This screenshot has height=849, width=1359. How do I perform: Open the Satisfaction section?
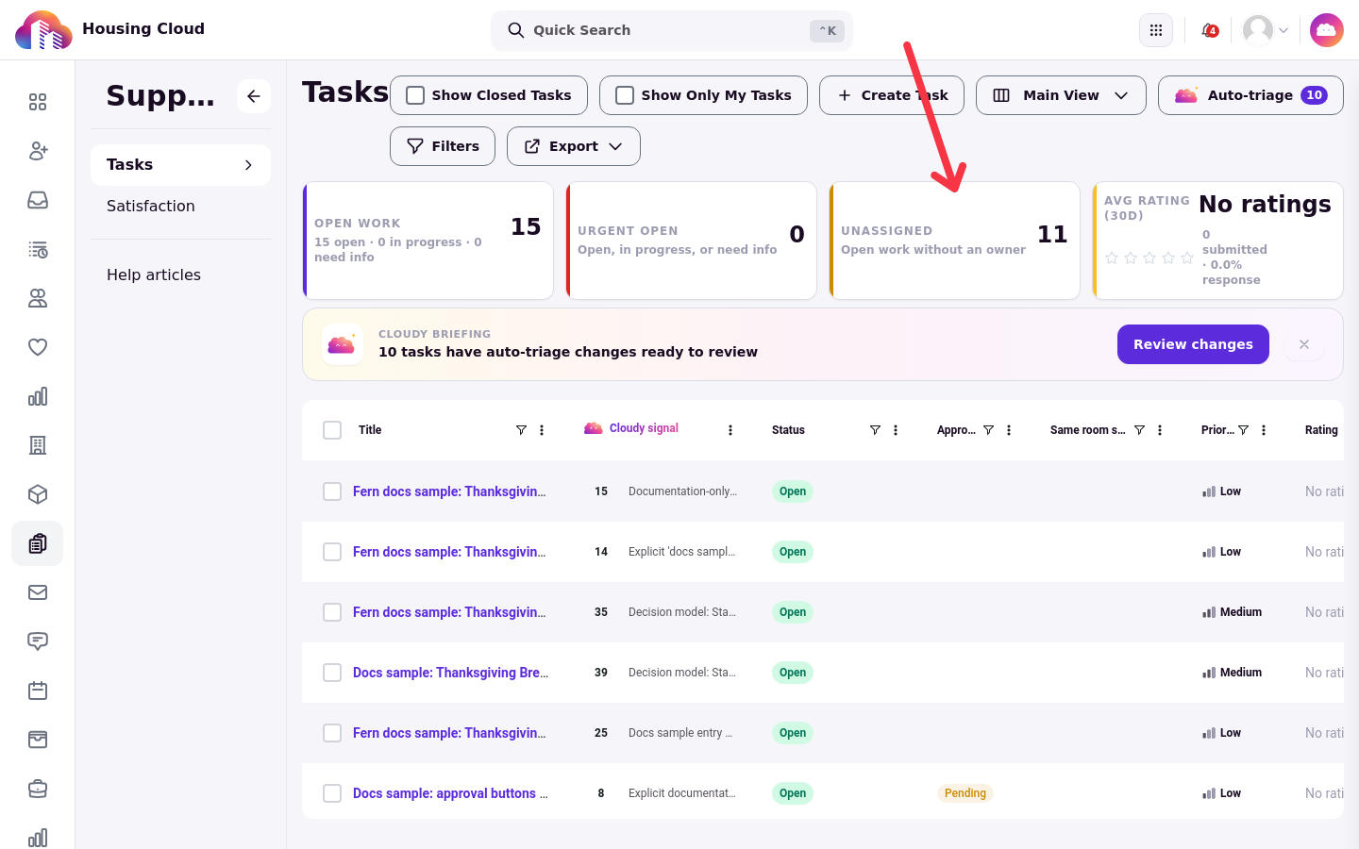pyautogui.click(x=151, y=206)
